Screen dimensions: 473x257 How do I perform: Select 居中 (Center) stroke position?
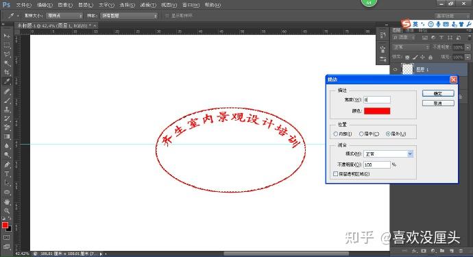(361, 134)
